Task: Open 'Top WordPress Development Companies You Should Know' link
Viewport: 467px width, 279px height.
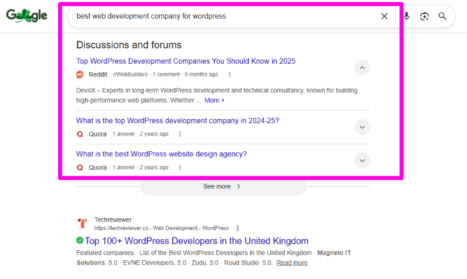Action: point(186,61)
